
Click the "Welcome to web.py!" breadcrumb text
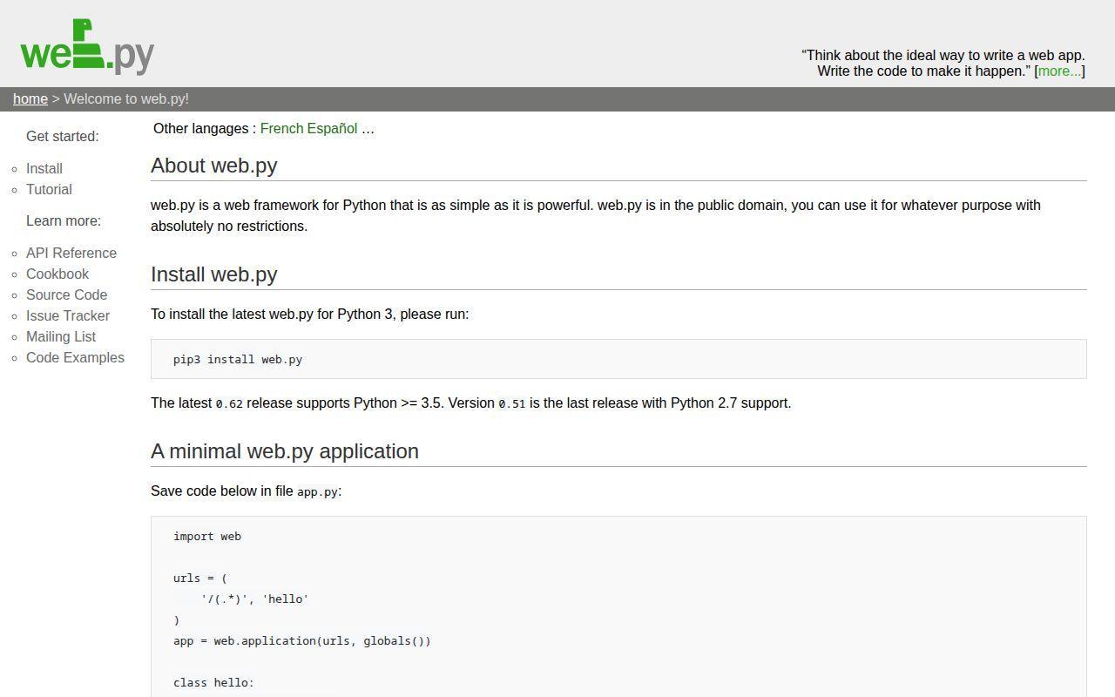click(x=126, y=99)
